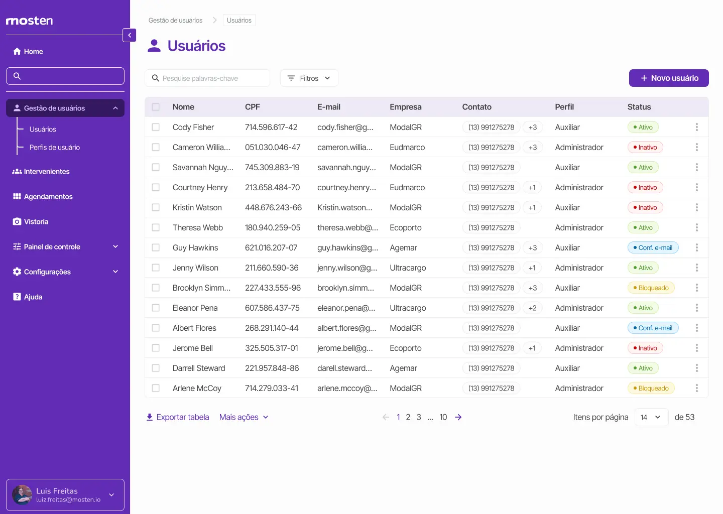Viewport: 723px width, 514px height.
Task: Collapse the sidebar with the arrow button
Action: coord(130,35)
